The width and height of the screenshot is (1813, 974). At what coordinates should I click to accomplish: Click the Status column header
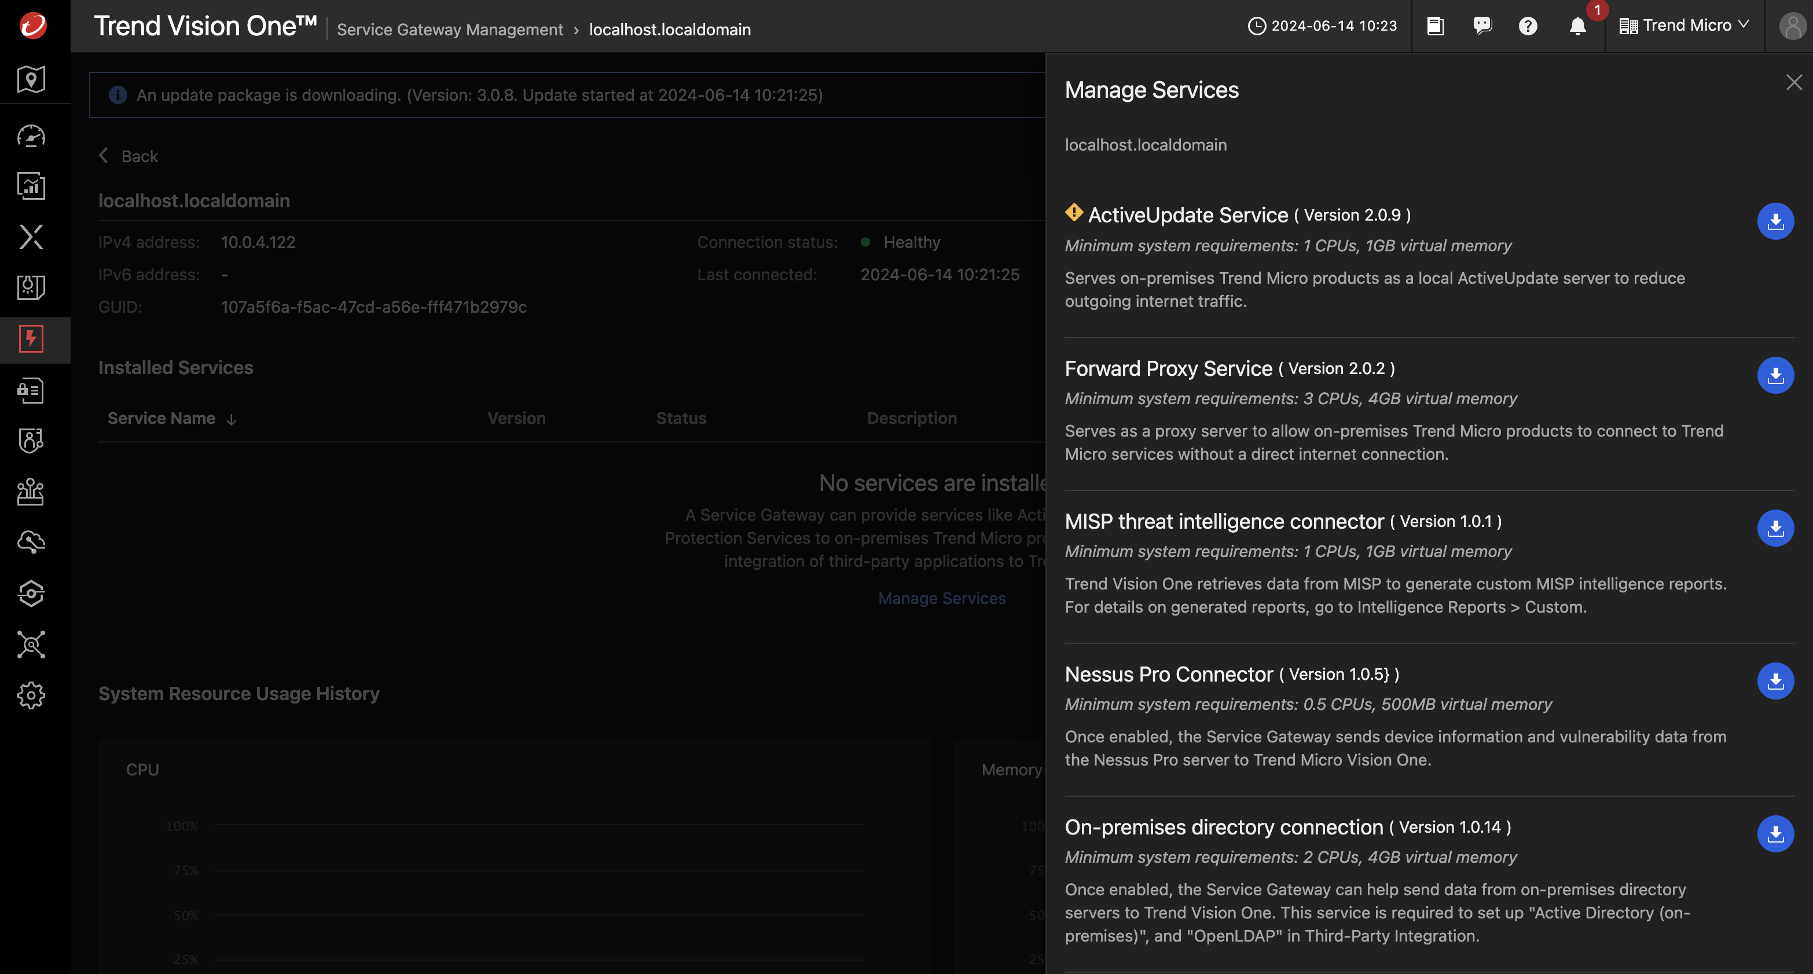click(681, 418)
